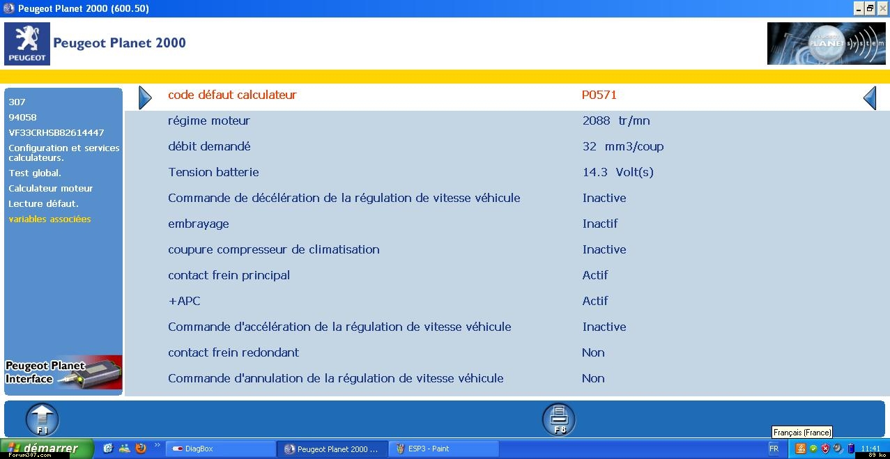
Task: Click the F8 print button
Action: click(x=559, y=419)
